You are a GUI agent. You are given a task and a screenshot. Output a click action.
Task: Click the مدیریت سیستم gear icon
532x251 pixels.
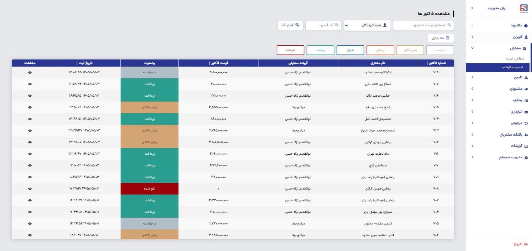(x=526, y=158)
